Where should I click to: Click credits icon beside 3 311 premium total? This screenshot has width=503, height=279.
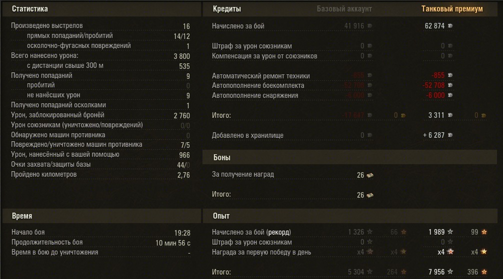[450, 115]
